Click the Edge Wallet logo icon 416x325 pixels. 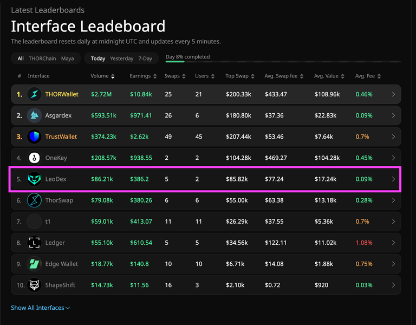click(34, 264)
